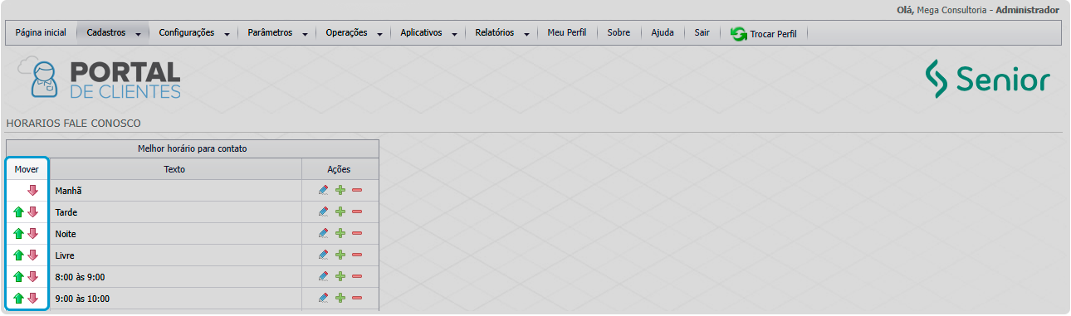Remove the 8:00 às 9:00 entry
Screen dimensions: 1071x316
(357, 276)
